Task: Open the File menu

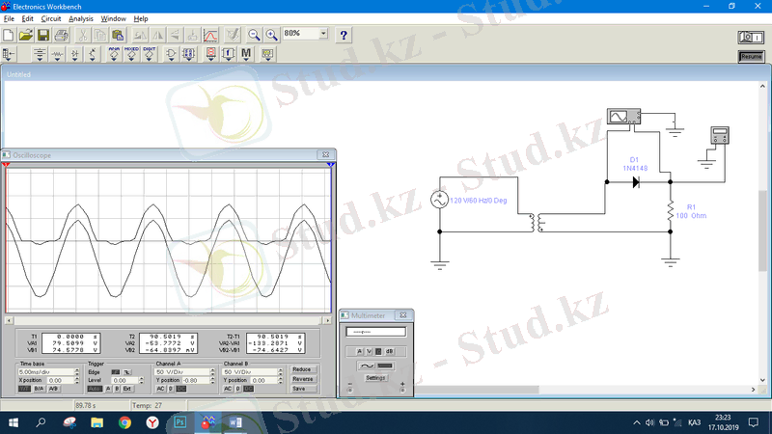Action: point(9,18)
